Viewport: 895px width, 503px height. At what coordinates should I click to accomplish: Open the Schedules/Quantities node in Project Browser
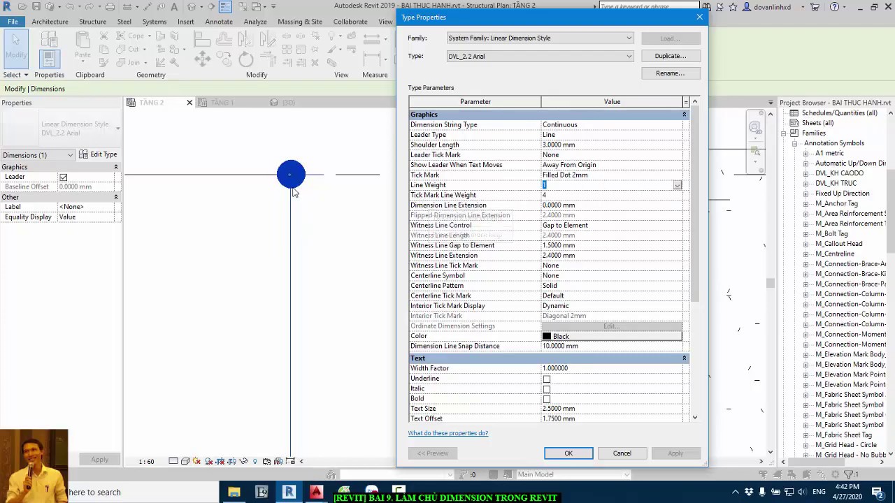[x=794, y=113]
